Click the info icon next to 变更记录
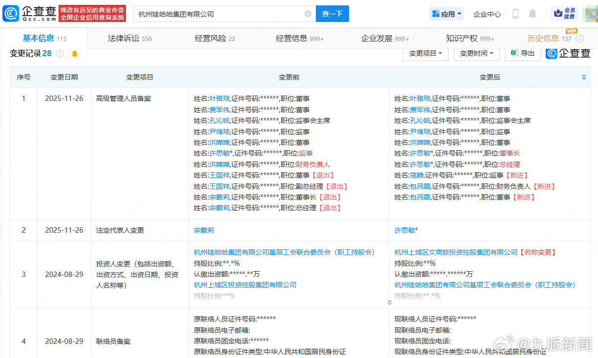This screenshot has width=598, height=358. coord(60,54)
